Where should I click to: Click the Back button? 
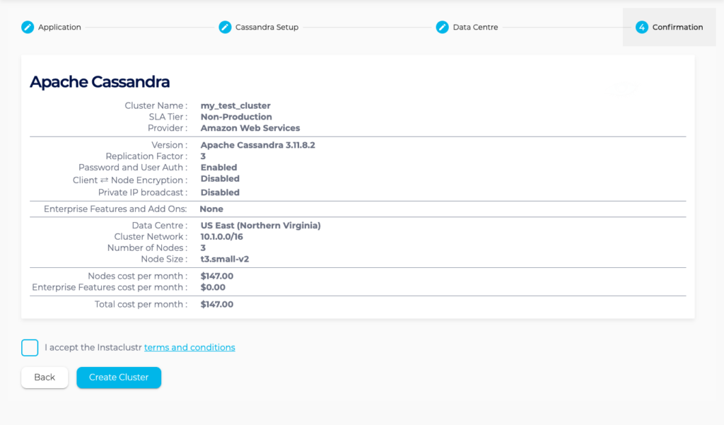[x=45, y=378]
